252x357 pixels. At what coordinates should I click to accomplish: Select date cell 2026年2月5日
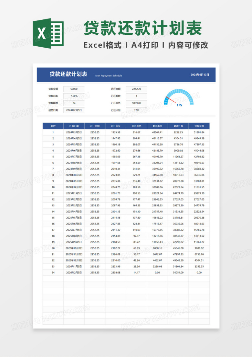[x=74, y=272]
